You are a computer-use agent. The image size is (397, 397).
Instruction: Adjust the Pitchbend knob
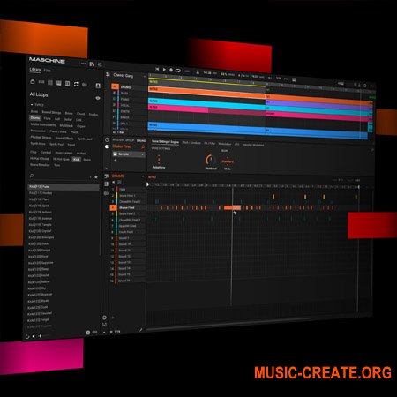(x=210, y=160)
